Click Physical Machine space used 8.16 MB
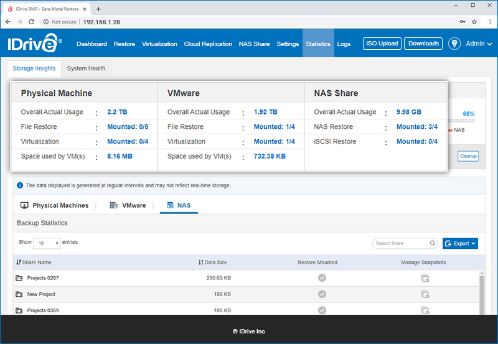This screenshot has width=498, height=344. tap(120, 156)
